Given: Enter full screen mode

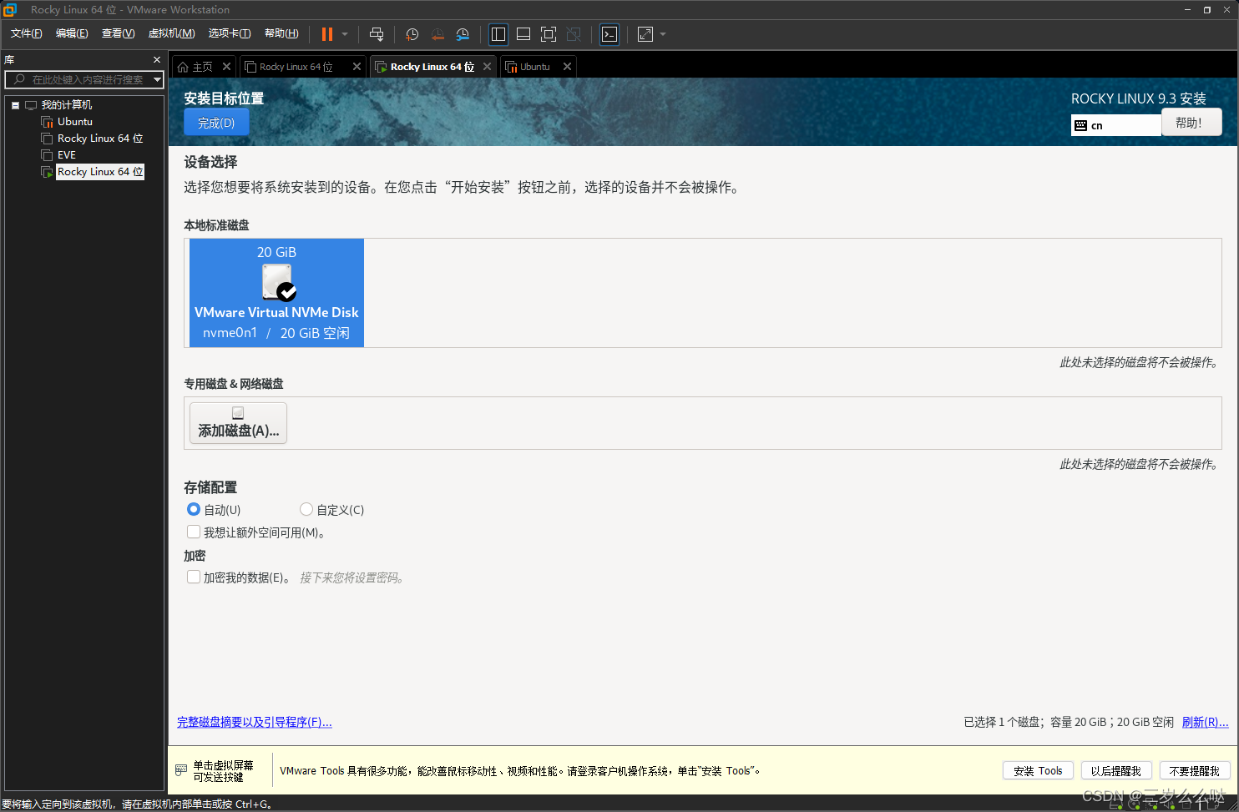Looking at the screenshot, I should 549,34.
